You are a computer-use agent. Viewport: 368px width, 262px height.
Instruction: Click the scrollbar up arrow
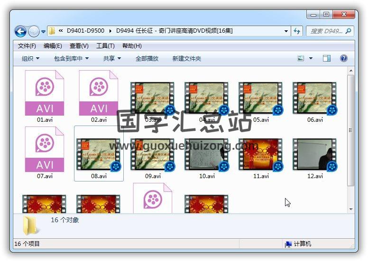point(351,71)
